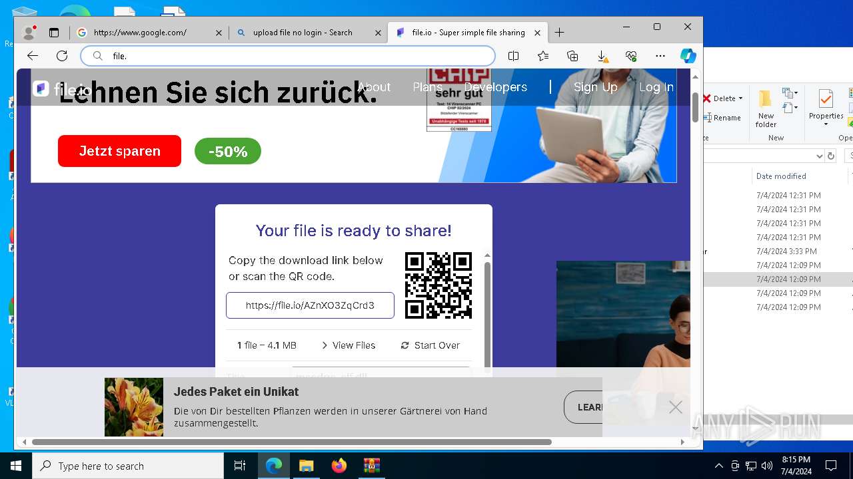Viewport: 853px width, 479px height.
Task: Click the browser Back arrow
Action: pyautogui.click(x=33, y=56)
